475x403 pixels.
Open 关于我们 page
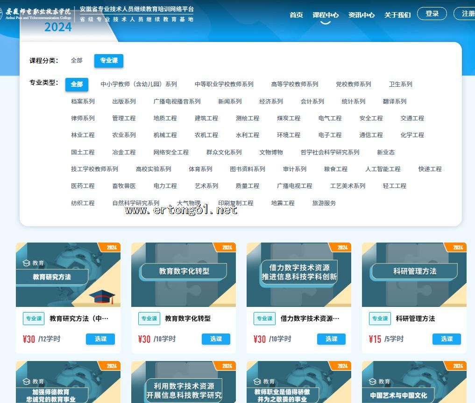pos(397,15)
